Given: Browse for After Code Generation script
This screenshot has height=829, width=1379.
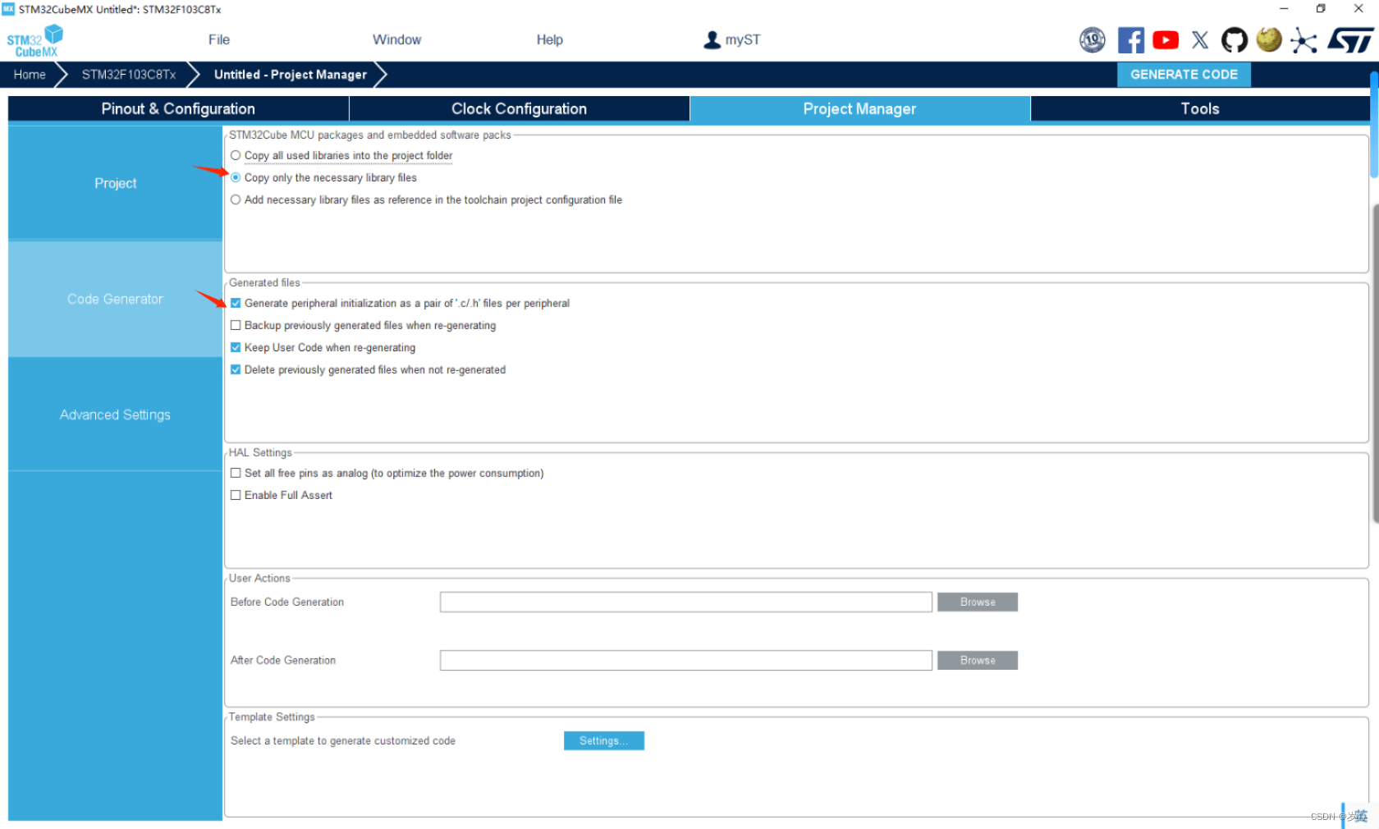Looking at the screenshot, I should [x=978, y=660].
